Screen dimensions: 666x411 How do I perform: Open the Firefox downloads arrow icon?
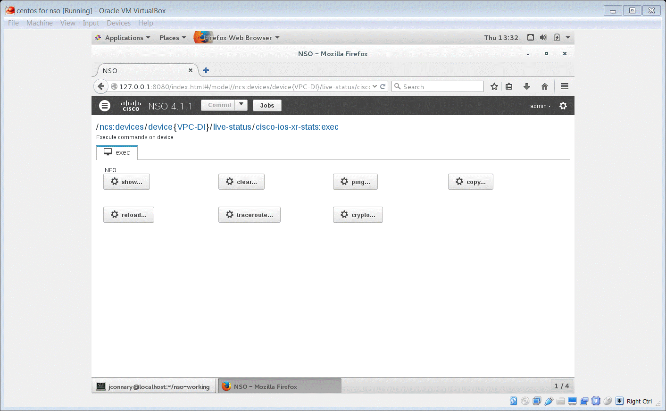click(x=527, y=86)
